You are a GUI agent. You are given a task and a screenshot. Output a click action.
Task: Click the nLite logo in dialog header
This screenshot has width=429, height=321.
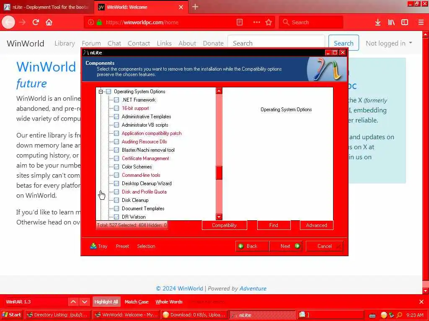tap(326, 69)
